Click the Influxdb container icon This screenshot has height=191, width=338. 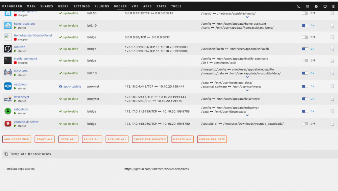(8, 49)
